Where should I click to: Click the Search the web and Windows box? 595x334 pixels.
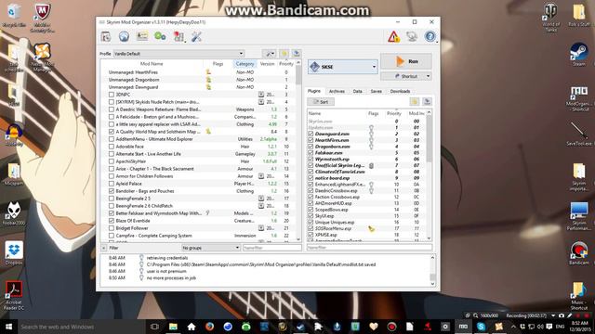(81, 327)
